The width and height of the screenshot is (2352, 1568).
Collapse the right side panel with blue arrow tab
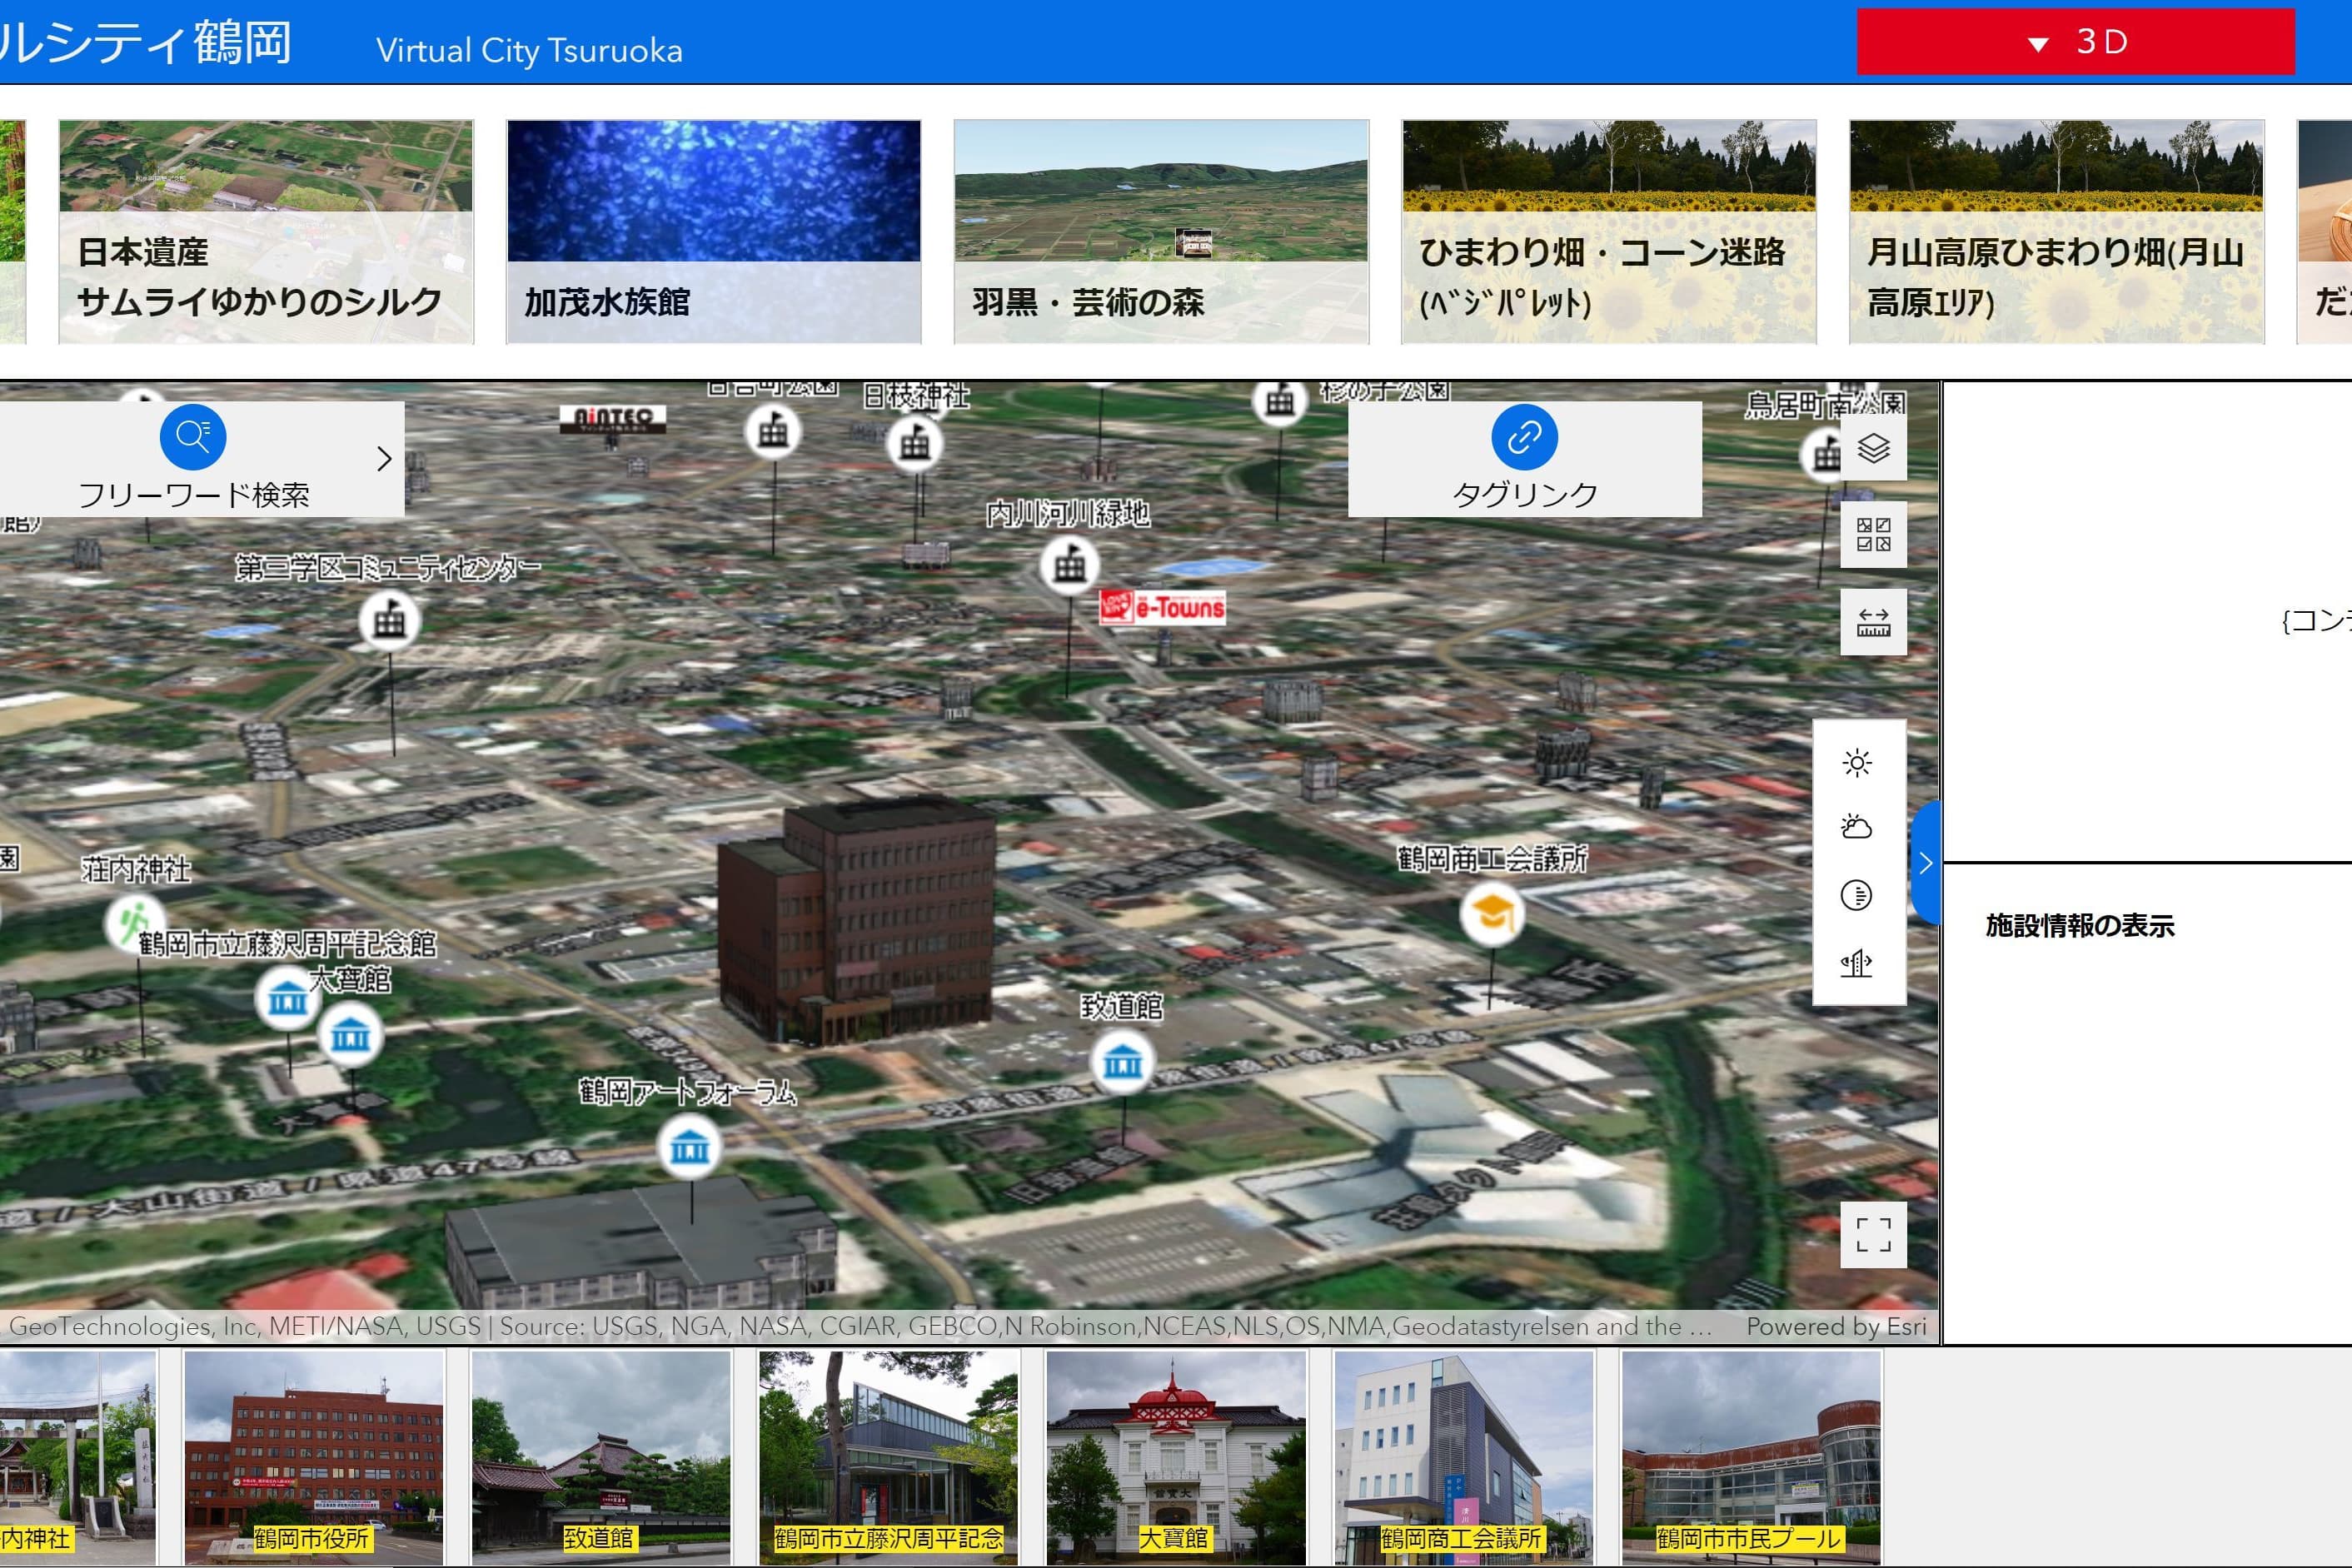(x=1926, y=863)
